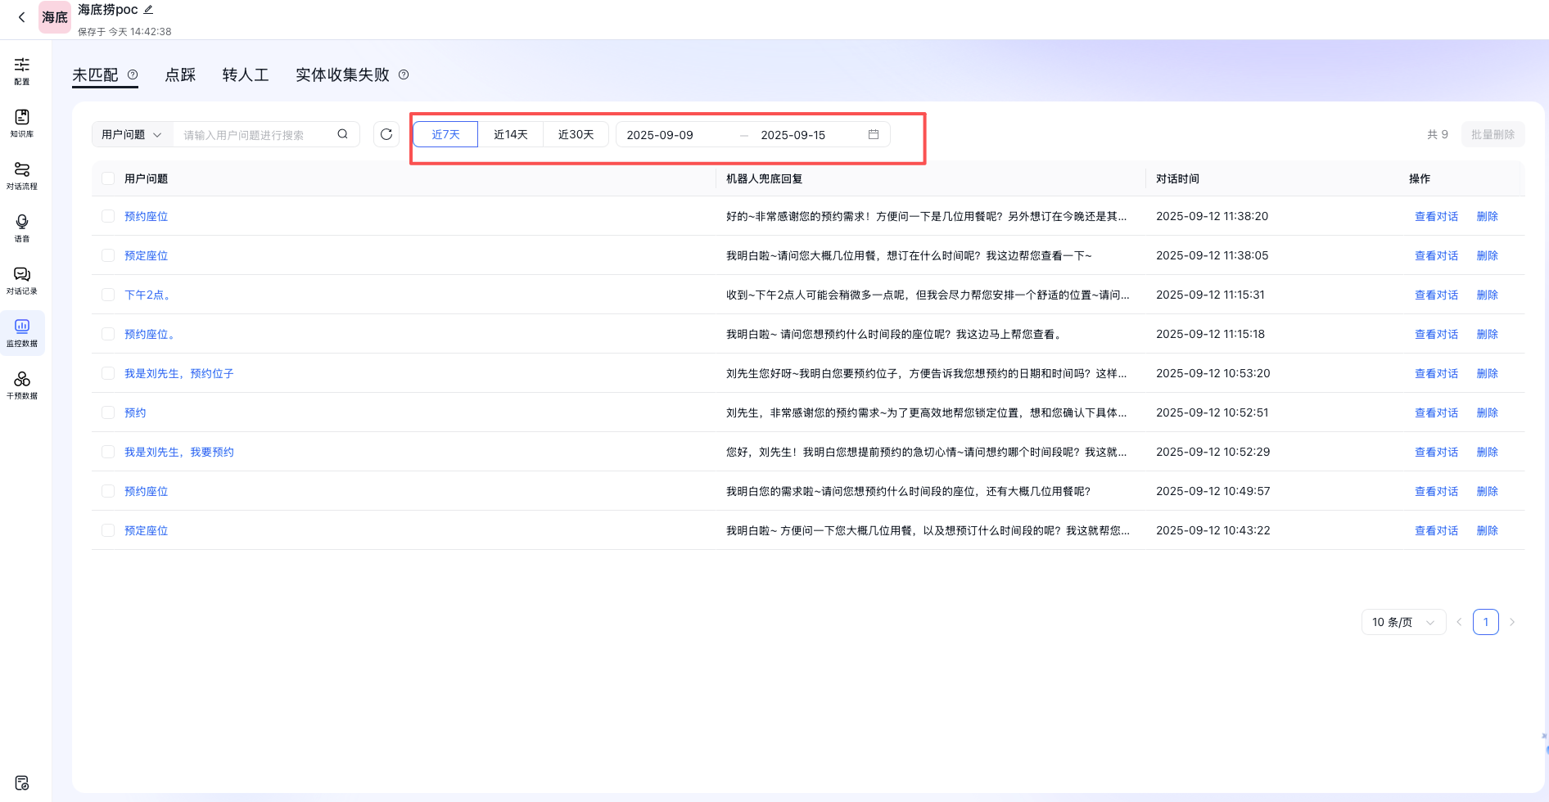1549x802 pixels.
Task: 点击首行的「查看对话」链接
Action: (1436, 215)
